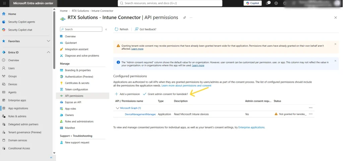
Task: Open Learn more about permissions and consent
Action: click(x=186, y=86)
